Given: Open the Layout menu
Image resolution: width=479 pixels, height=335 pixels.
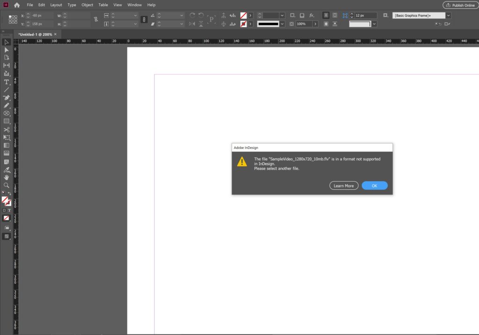Looking at the screenshot, I should tap(56, 5).
